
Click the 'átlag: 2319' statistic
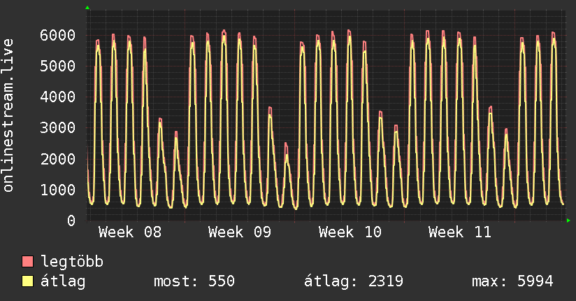pos(354,281)
